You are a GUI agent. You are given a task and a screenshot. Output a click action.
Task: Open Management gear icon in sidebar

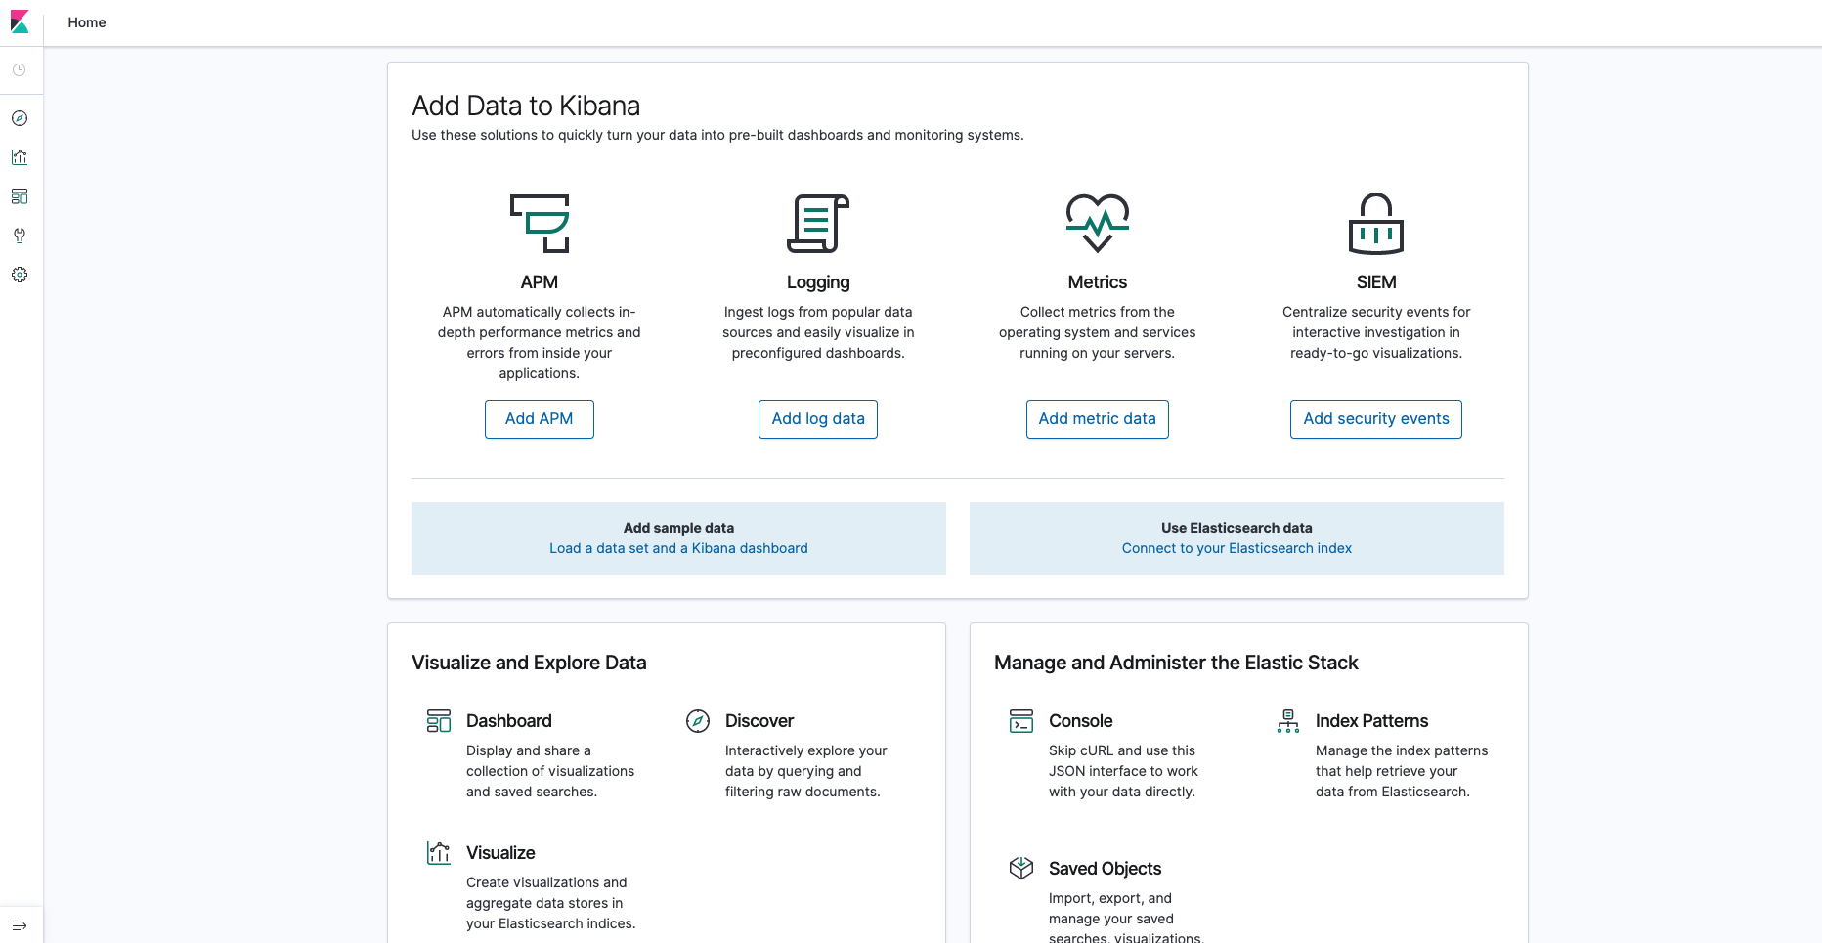point(20,275)
